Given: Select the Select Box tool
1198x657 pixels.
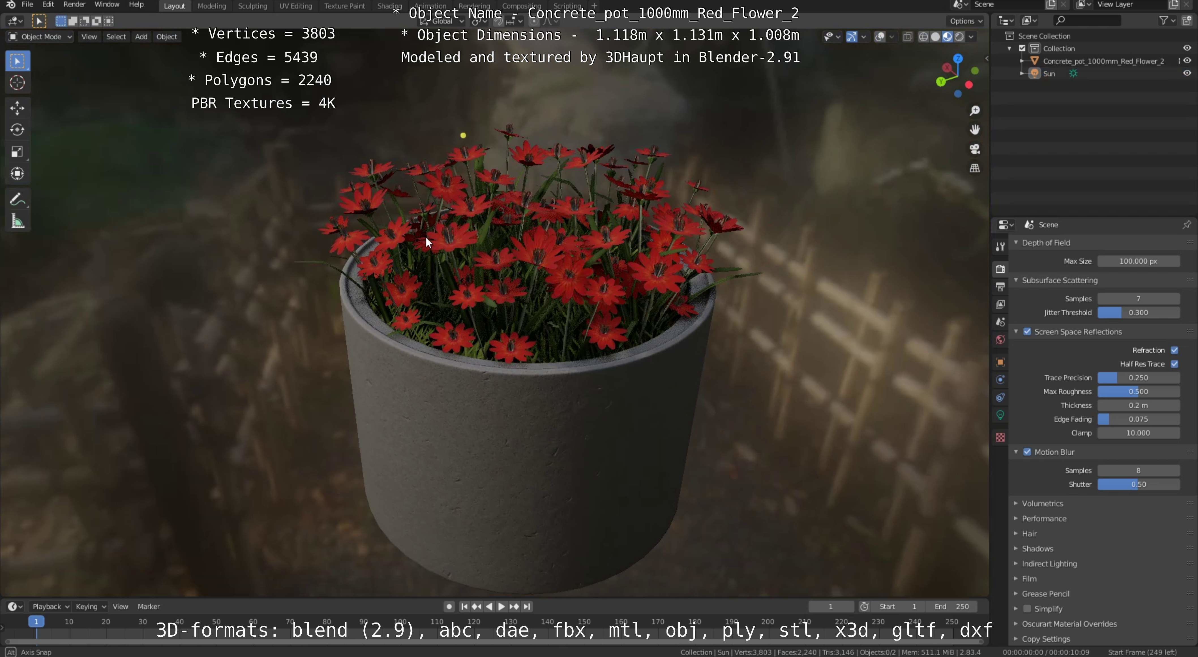Looking at the screenshot, I should [x=18, y=61].
